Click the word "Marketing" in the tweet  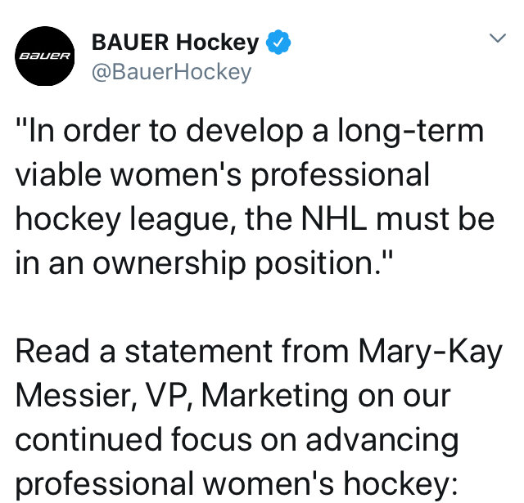tap(275, 396)
